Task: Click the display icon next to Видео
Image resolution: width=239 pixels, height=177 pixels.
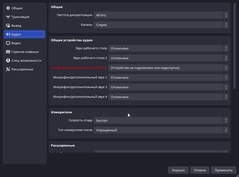Action: pyautogui.click(x=8, y=43)
